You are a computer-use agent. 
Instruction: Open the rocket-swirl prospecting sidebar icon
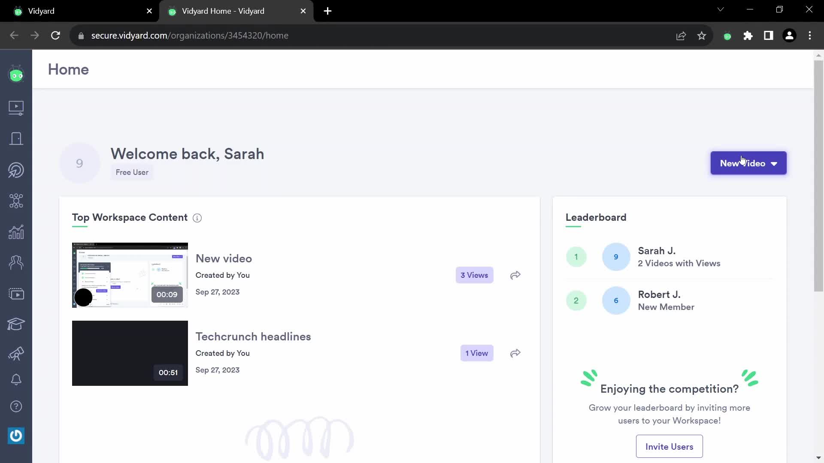click(x=16, y=170)
